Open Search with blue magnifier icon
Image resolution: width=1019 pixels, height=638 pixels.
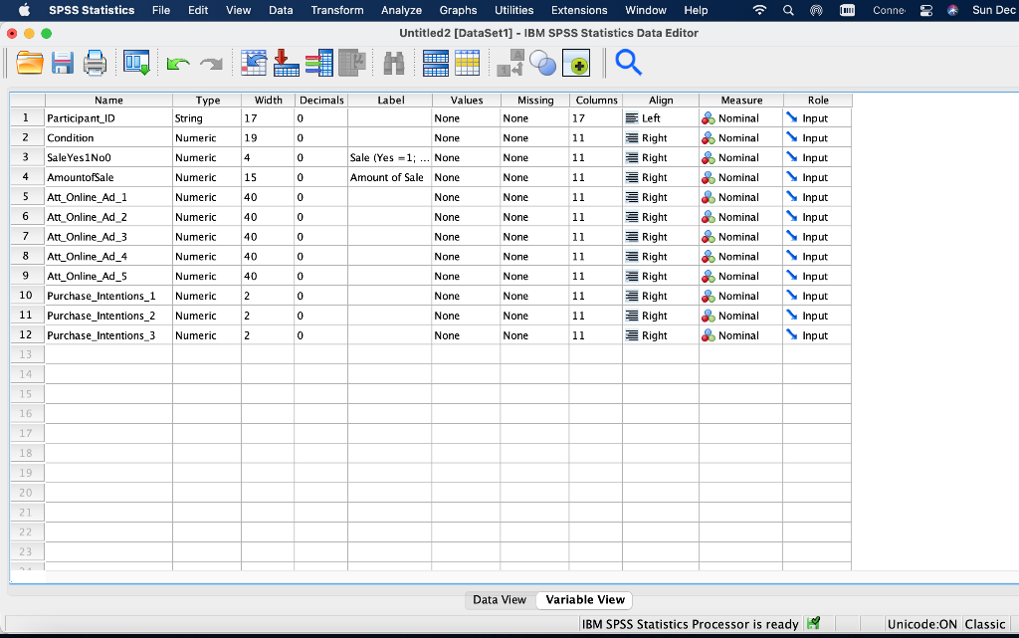click(x=629, y=63)
